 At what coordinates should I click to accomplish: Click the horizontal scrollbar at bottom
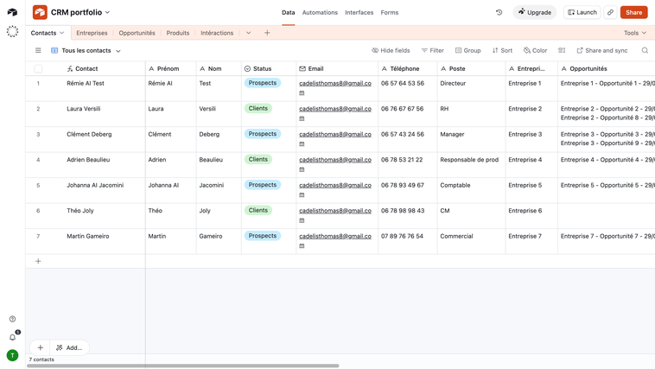[182, 366]
